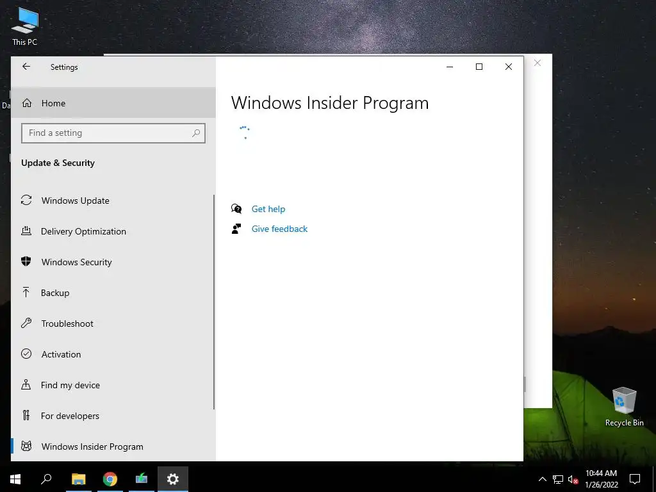The image size is (656, 492).
Task: Click the magnifier icon in search box
Action: (x=196, y=133)
